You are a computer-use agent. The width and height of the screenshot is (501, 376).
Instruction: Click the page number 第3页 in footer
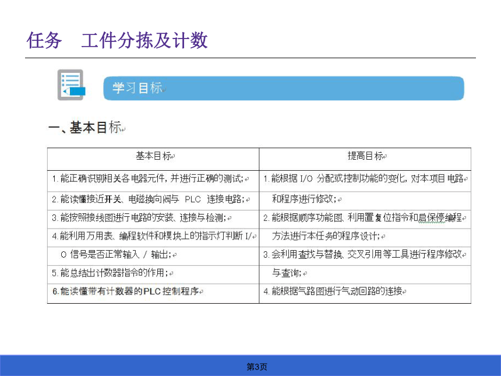(256, 367)
